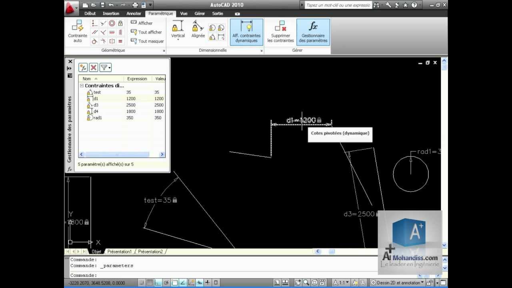The image size is (512, 288).
Task: Toggle Object snap in the status bar
Action: [x=175, y=283]
